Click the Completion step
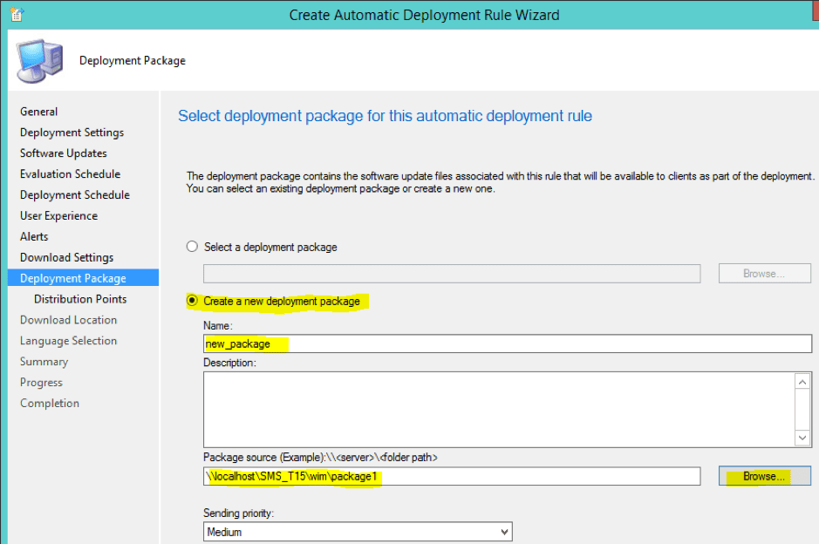Viewport: 819px width, 544px height. point(50,403)
